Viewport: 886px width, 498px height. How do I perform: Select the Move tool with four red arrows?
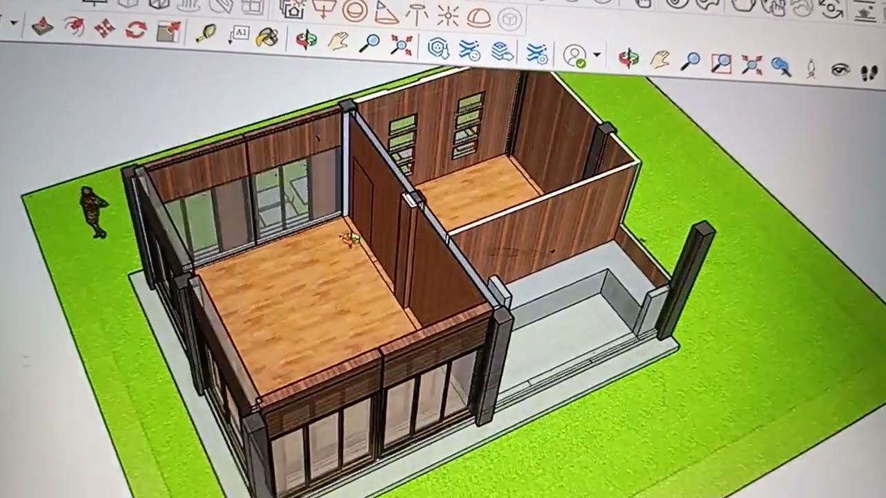pyautogui.click(x=105, y=29)
